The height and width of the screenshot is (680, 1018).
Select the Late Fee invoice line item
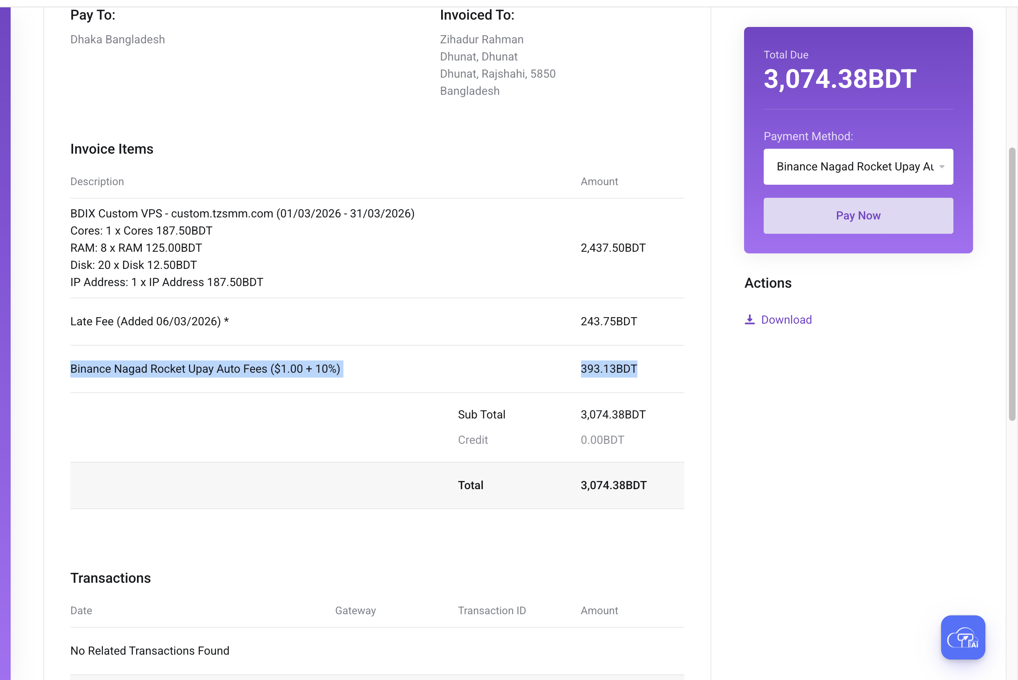pyautogui.click(x=149, y=321)
